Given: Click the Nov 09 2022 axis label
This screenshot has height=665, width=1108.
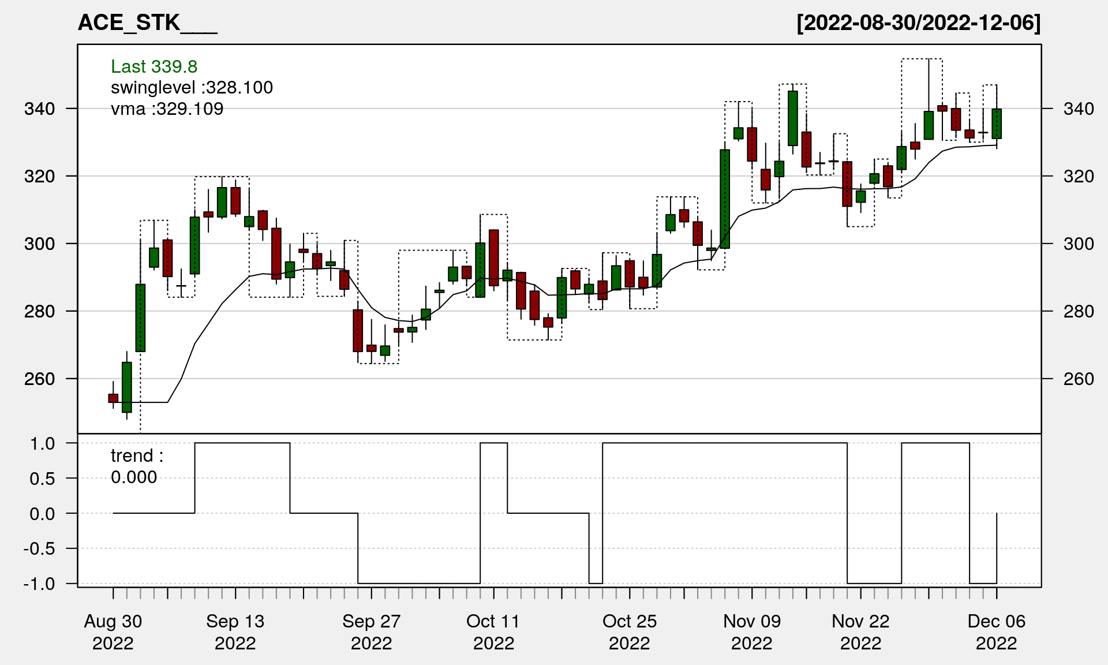Looking at the screenshot, I should tap(752, 632).
